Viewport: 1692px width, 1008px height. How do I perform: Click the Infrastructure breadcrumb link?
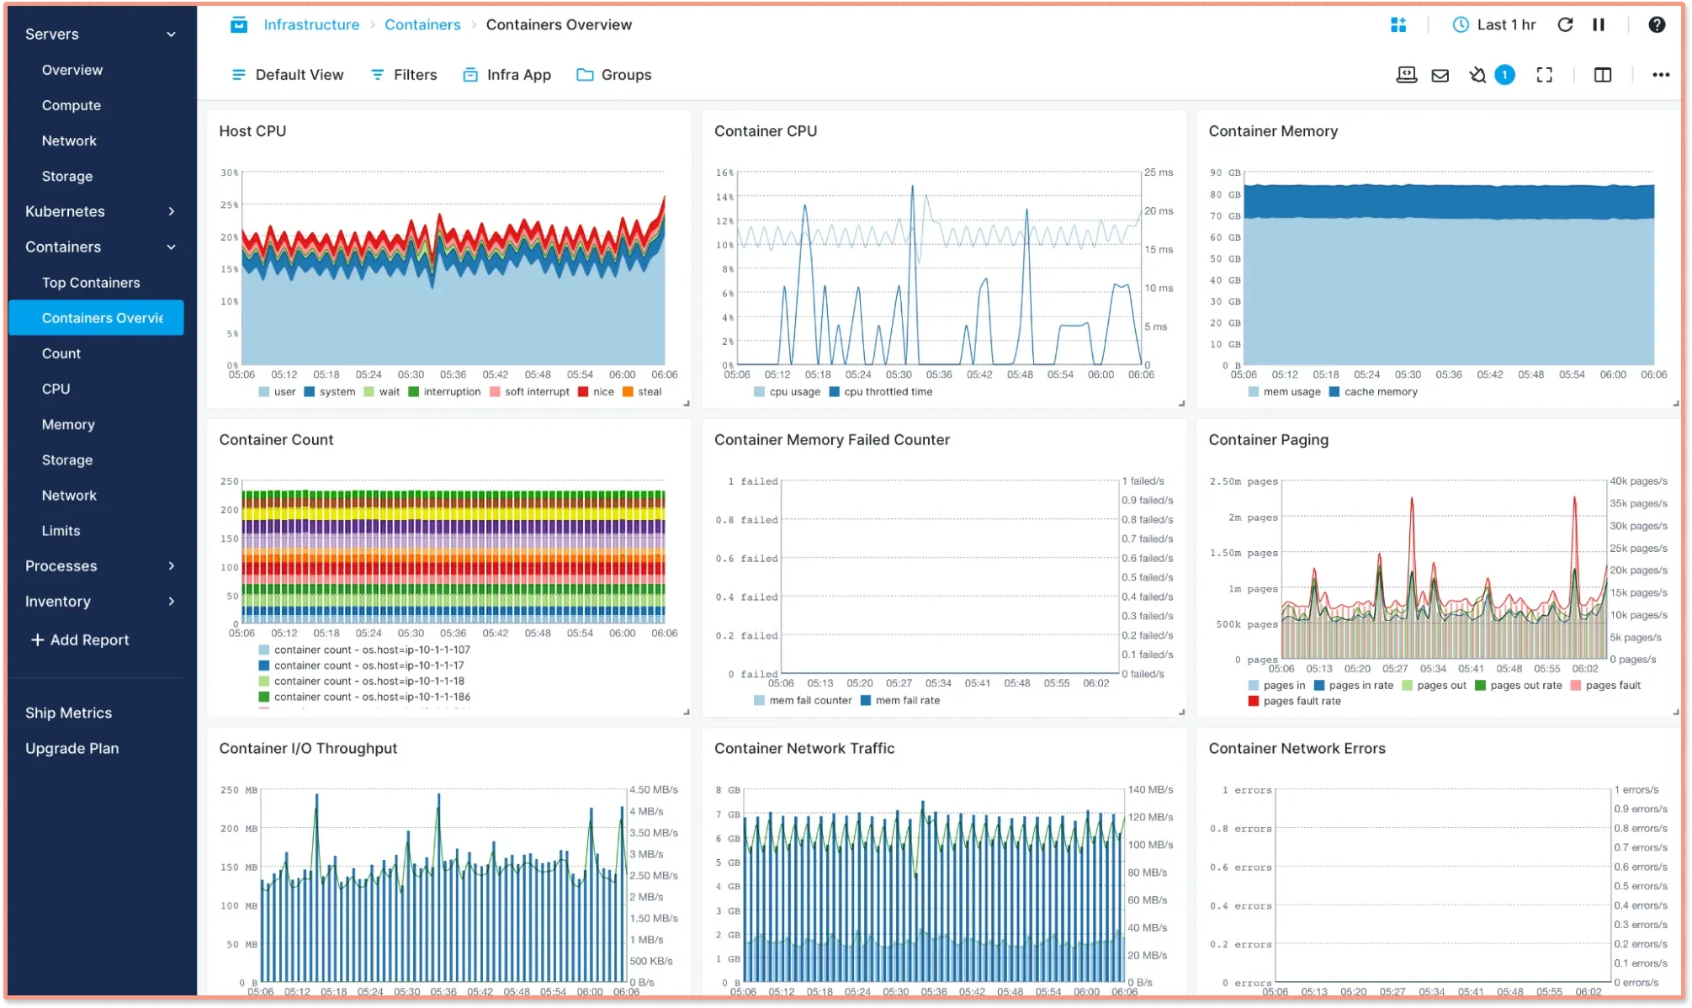pos(311,24)
